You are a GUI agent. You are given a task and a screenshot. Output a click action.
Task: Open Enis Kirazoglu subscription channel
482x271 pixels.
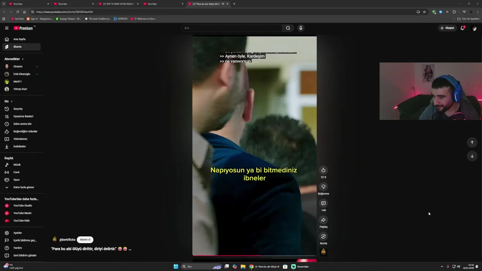[x=21, y=74]
